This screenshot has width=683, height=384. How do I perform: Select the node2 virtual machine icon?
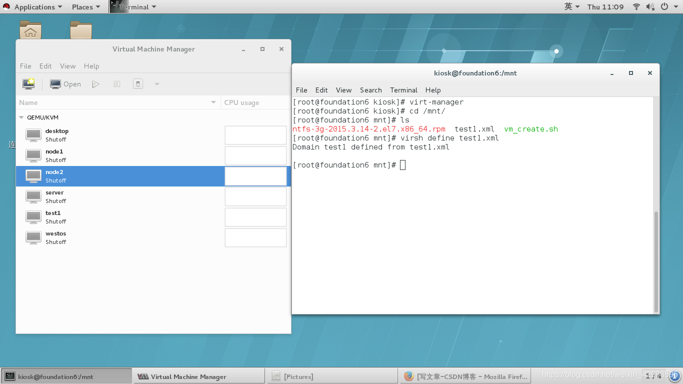[33, 176]
